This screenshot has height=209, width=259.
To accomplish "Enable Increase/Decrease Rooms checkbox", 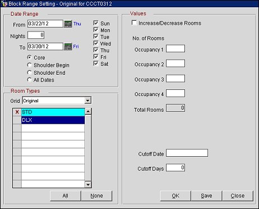I will coord(134,23).
